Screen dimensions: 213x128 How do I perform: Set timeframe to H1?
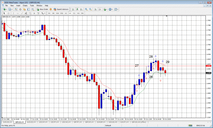tap(66, 13)
